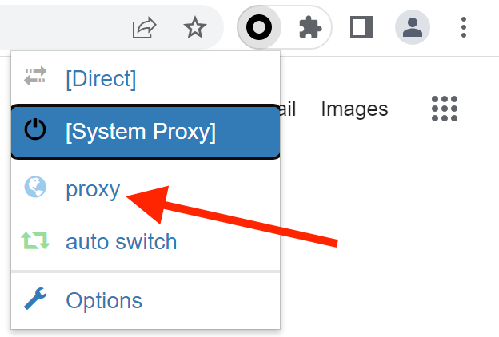
Task: Click the wrench icon beside Options
Action: click(36, 299)
